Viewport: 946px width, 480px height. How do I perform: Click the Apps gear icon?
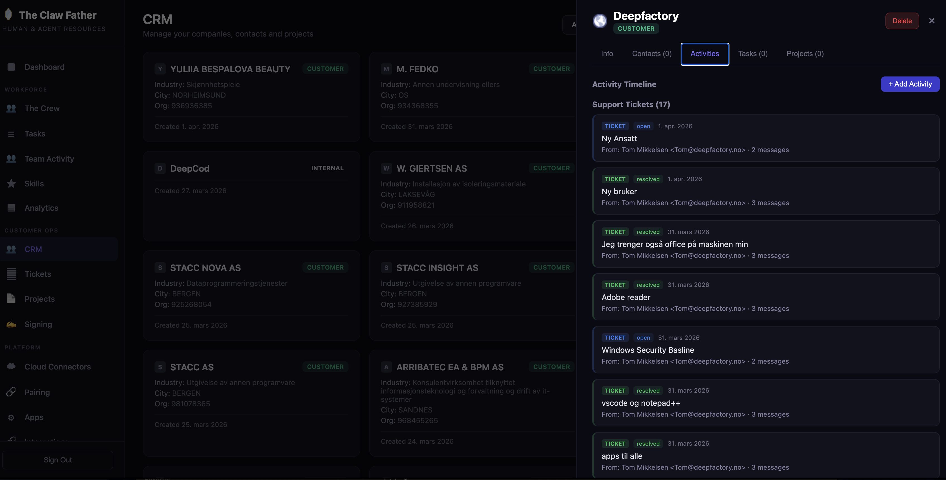[x=11, y=417]
